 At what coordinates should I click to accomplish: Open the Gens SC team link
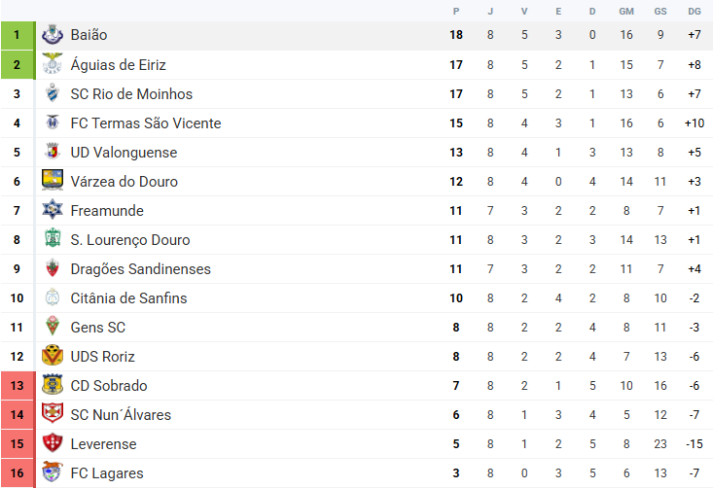pyautogui.click(x=98, y=328)
